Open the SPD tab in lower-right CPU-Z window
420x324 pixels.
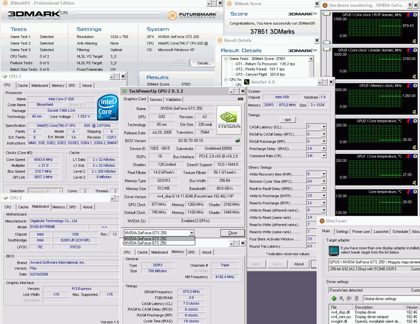pos(191,252)
